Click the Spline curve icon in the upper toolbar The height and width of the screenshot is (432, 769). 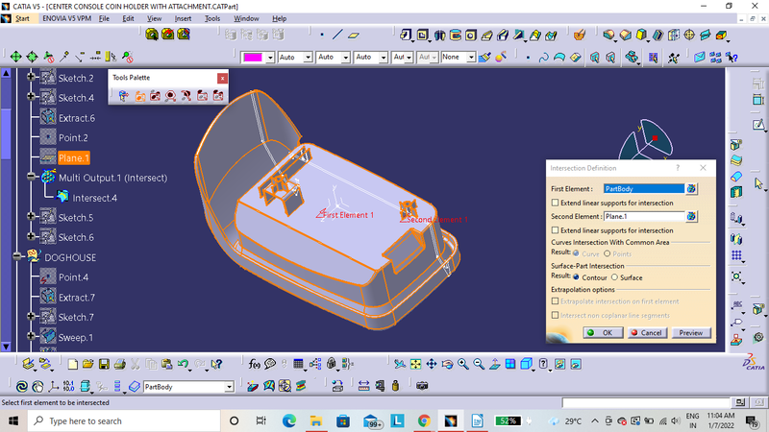(543, 58)
